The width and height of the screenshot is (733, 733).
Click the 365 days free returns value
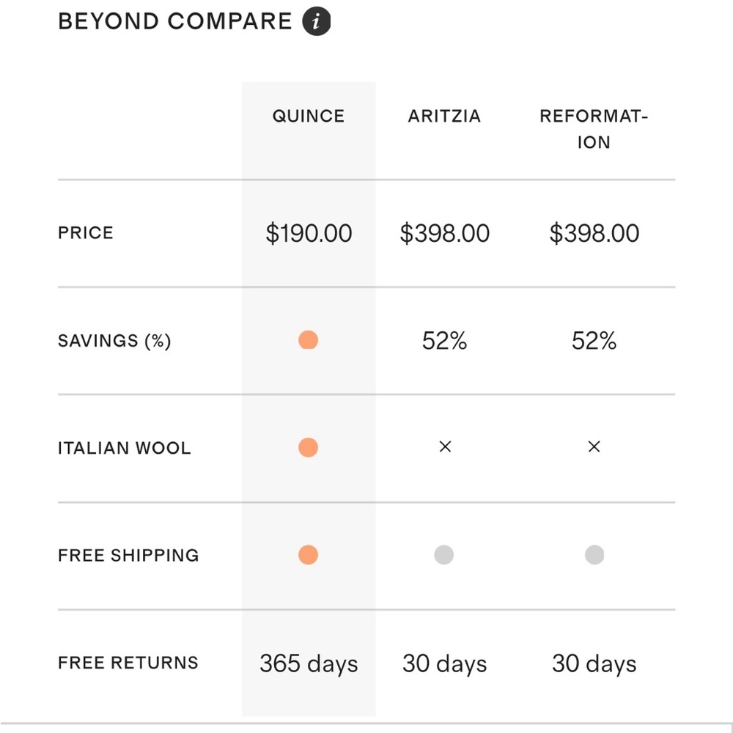309,664
